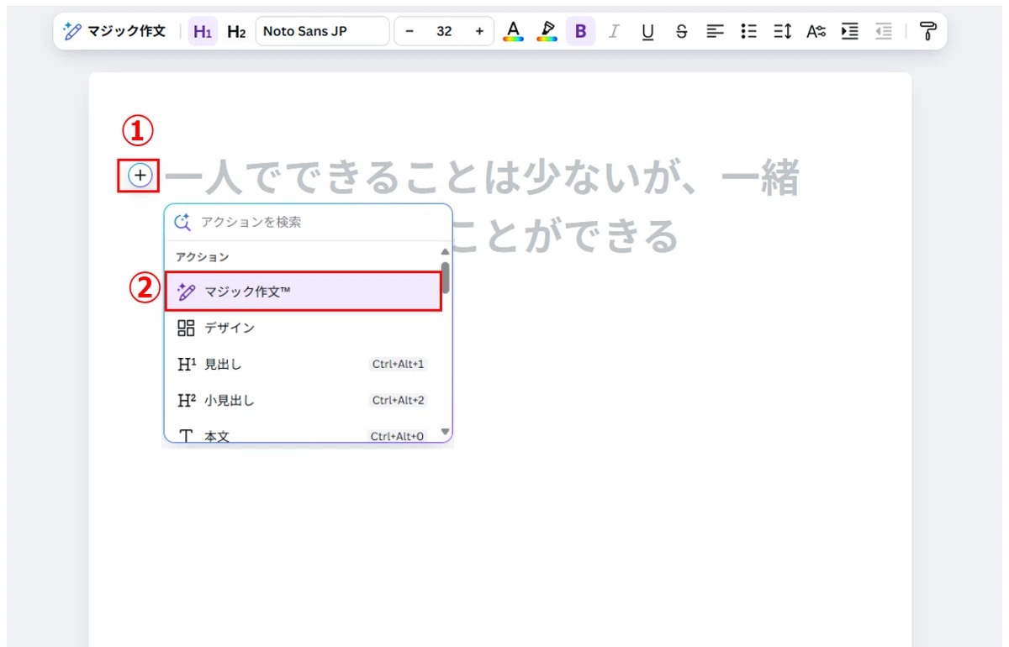
Task: Increase font size with plus button
Action: 479,31
